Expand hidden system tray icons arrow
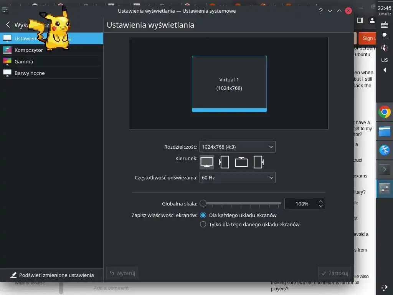 click(385, 70)
